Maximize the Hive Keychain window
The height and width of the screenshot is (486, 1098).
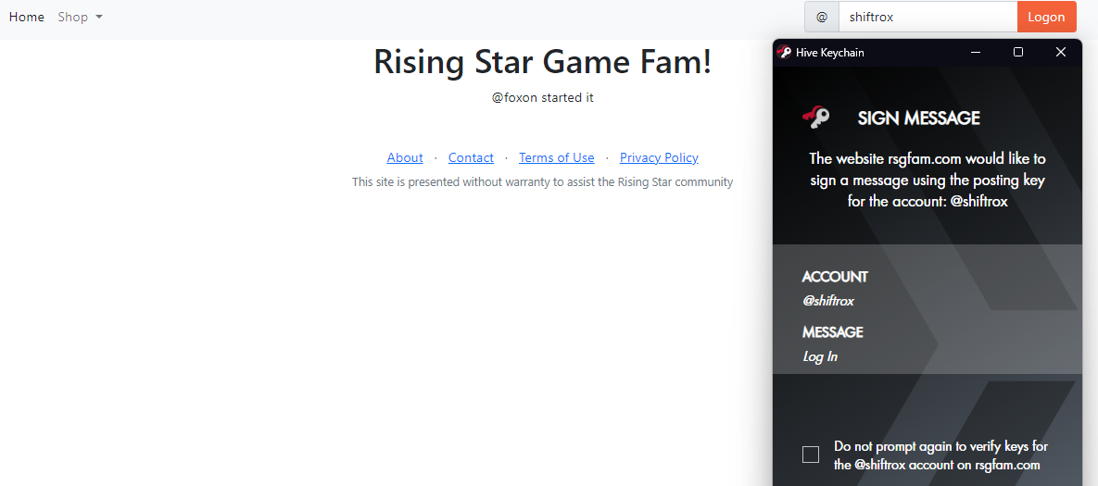click(1018, 52)
